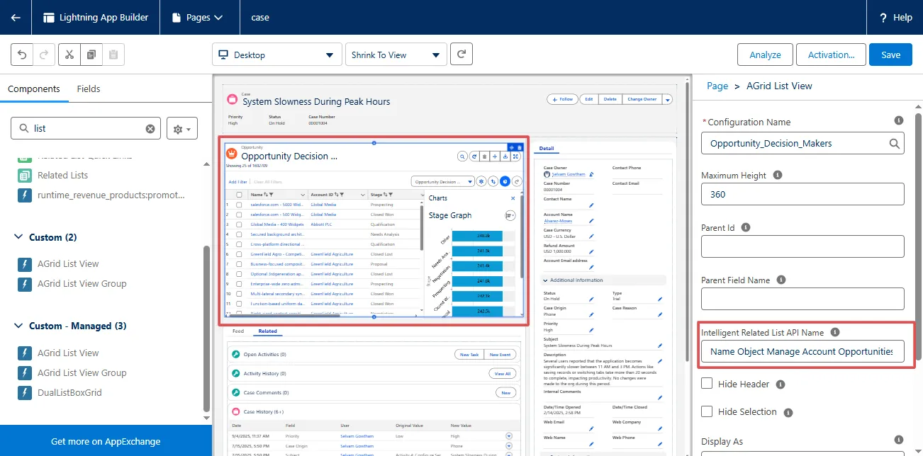The width and height of the screenshot is (923, 456).
Task: Open the Shrink To View dropdown
Action: (396, 55)
